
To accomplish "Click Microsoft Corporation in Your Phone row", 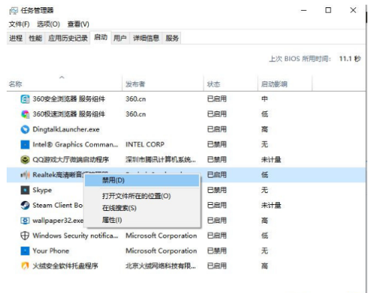I will 161,251.
